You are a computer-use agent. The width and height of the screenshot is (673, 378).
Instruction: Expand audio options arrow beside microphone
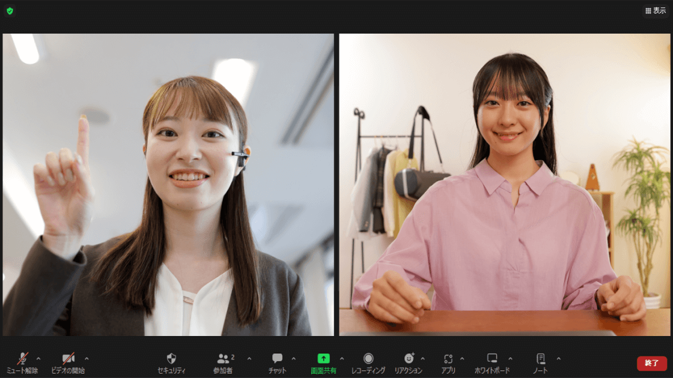38,358
